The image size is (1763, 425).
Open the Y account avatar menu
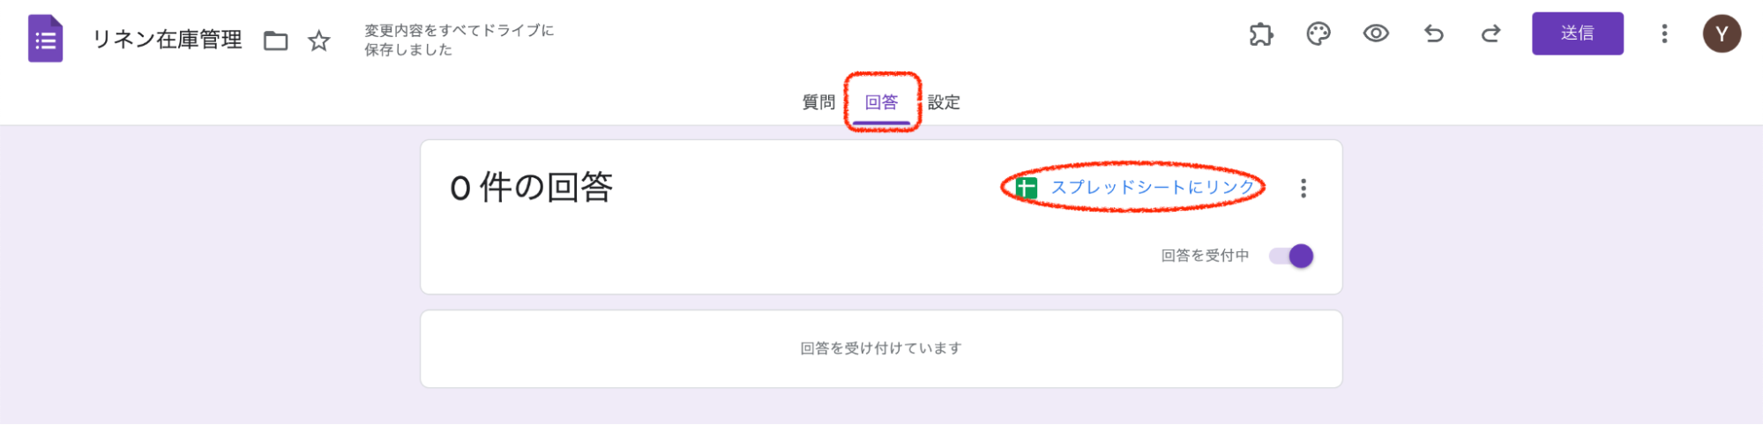click(x=1722, y=34)
